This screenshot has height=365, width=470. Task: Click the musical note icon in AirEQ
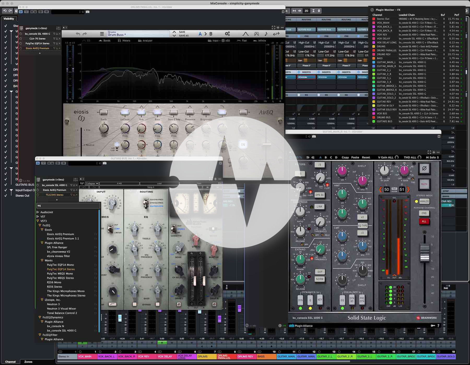pos(266,34)
